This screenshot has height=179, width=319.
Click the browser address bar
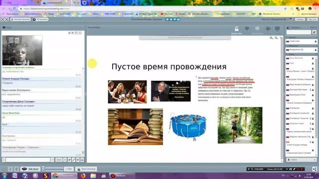151,9
